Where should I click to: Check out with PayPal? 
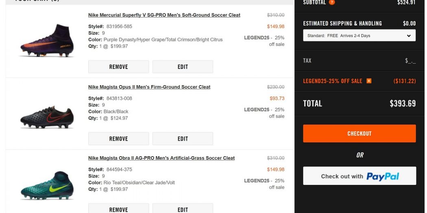click(359, 176)
